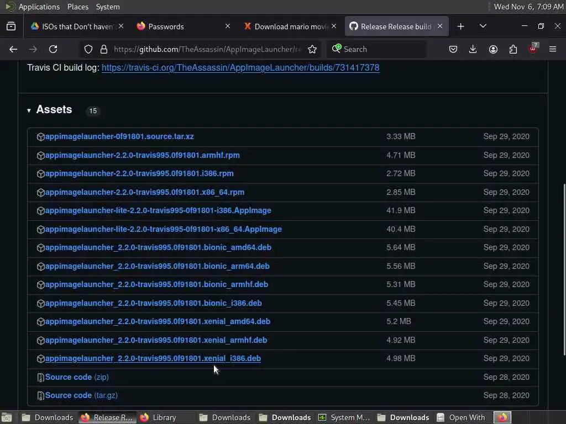
Task: Download Source code (zip)
Action: coord(77,377)
